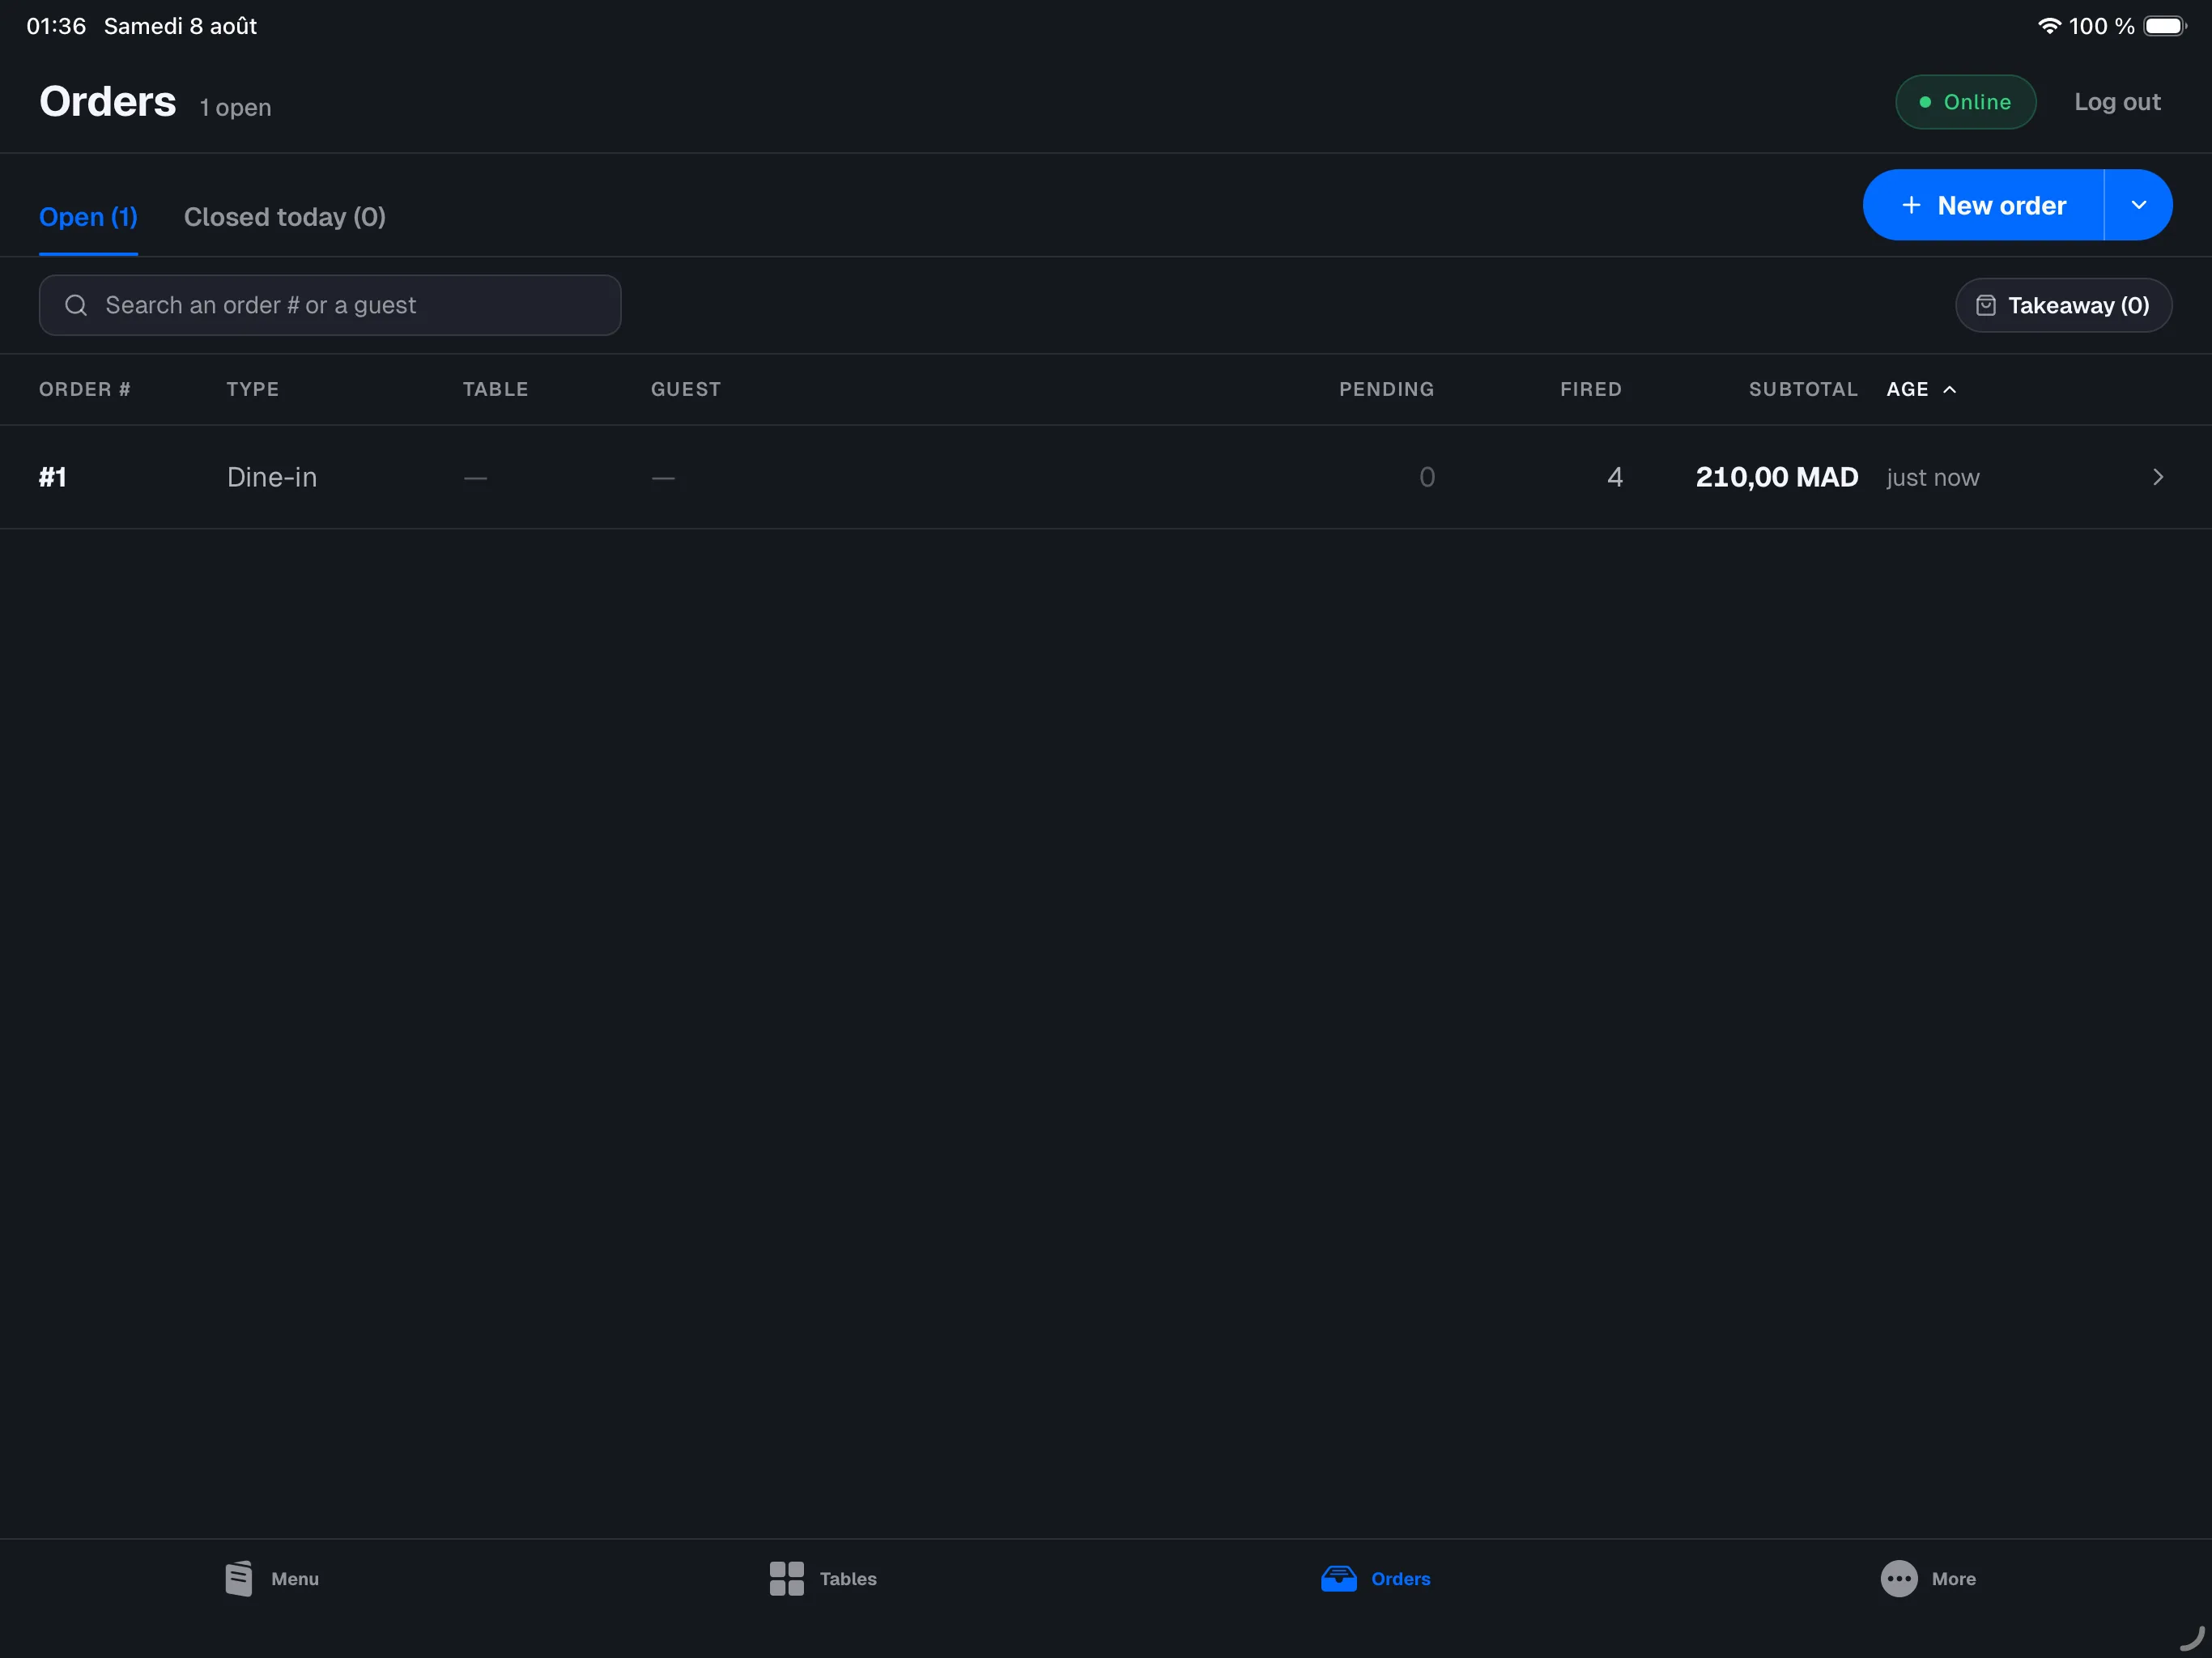
Task: Sort by the PENDING column header
Action: point(1386,389)
